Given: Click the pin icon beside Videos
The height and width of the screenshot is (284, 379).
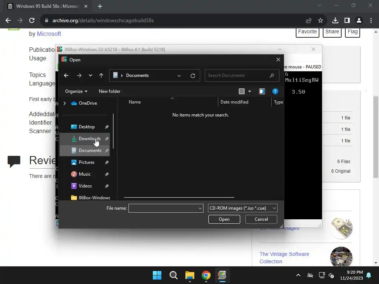Looking at the screenshot, I should (x=107, y=186).
